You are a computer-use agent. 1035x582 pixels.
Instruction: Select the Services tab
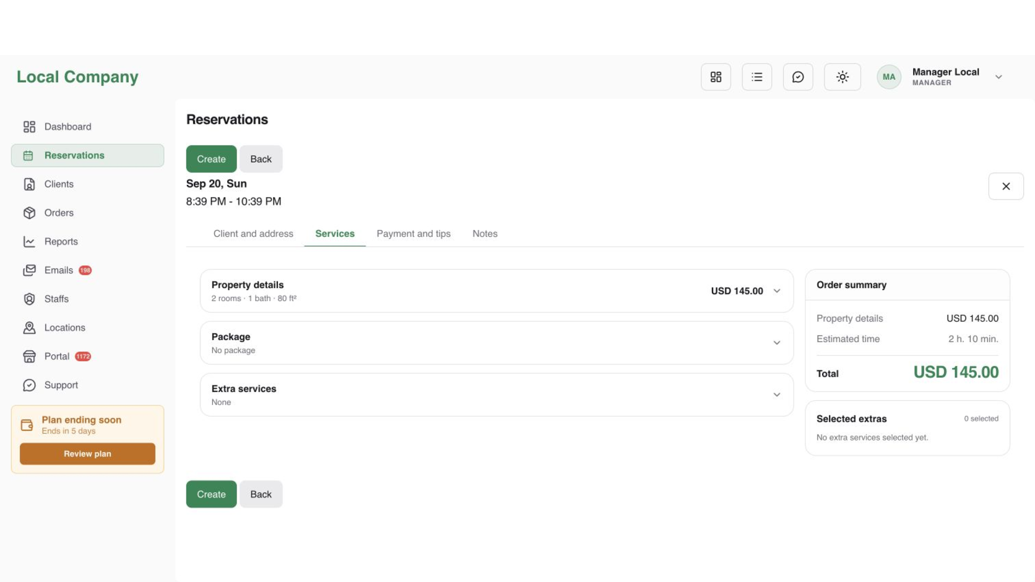point(335,234)
